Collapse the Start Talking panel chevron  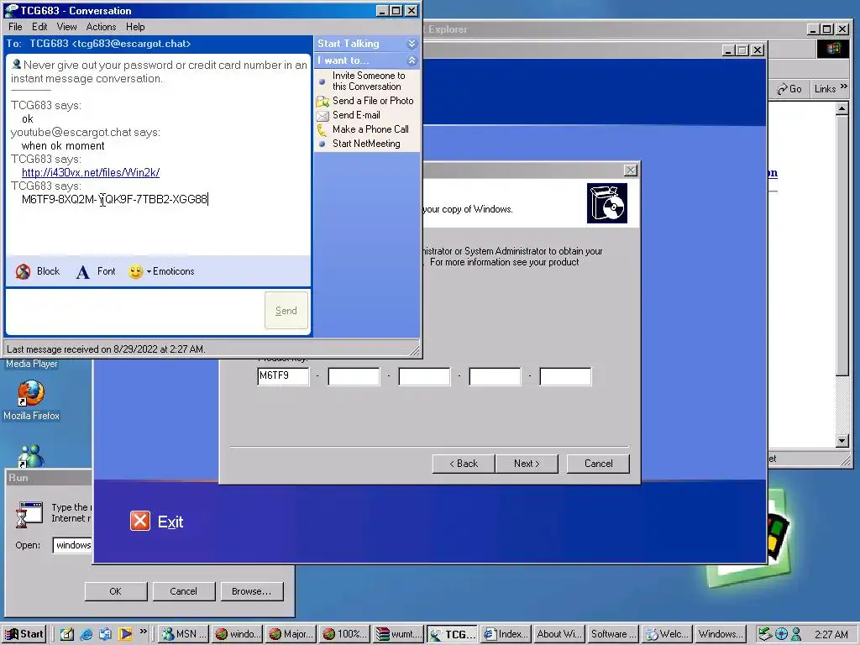[x=412, y=44]
